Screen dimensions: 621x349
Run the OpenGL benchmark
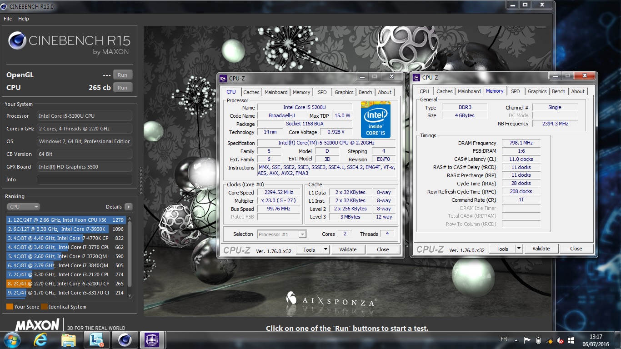tap(123, 75)
